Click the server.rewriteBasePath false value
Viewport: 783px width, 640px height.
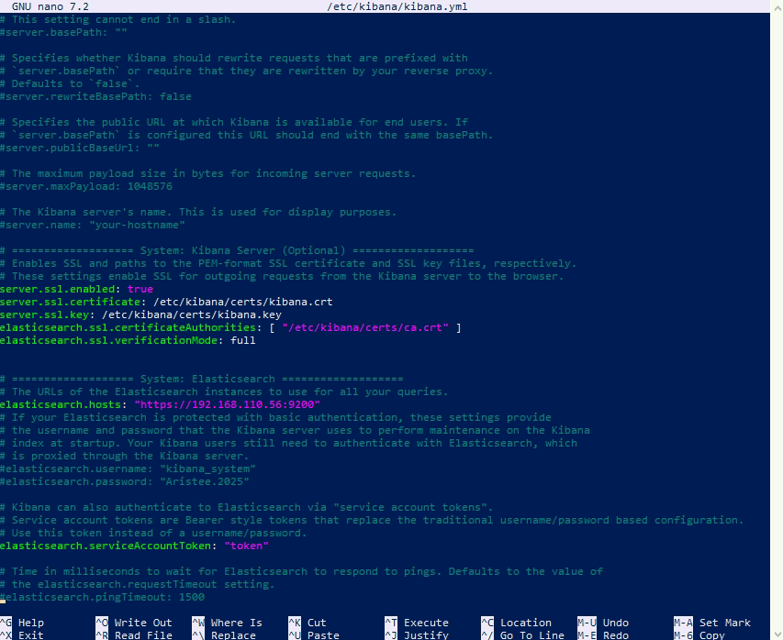tap(175, 96)
